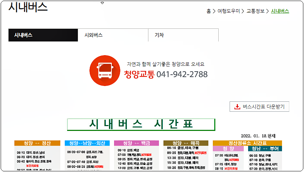Click the 시내버스 page heading

[x=28, y=7]
